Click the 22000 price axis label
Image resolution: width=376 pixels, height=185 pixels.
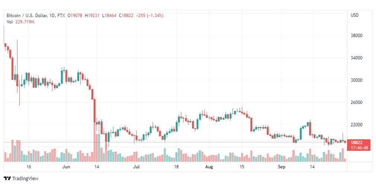coord(356,125)
